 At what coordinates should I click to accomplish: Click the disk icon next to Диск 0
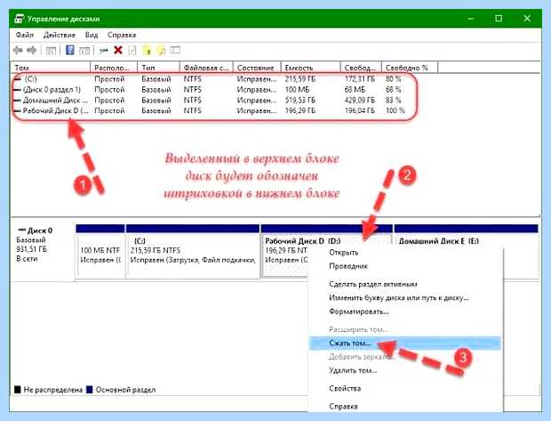[22, 231]
